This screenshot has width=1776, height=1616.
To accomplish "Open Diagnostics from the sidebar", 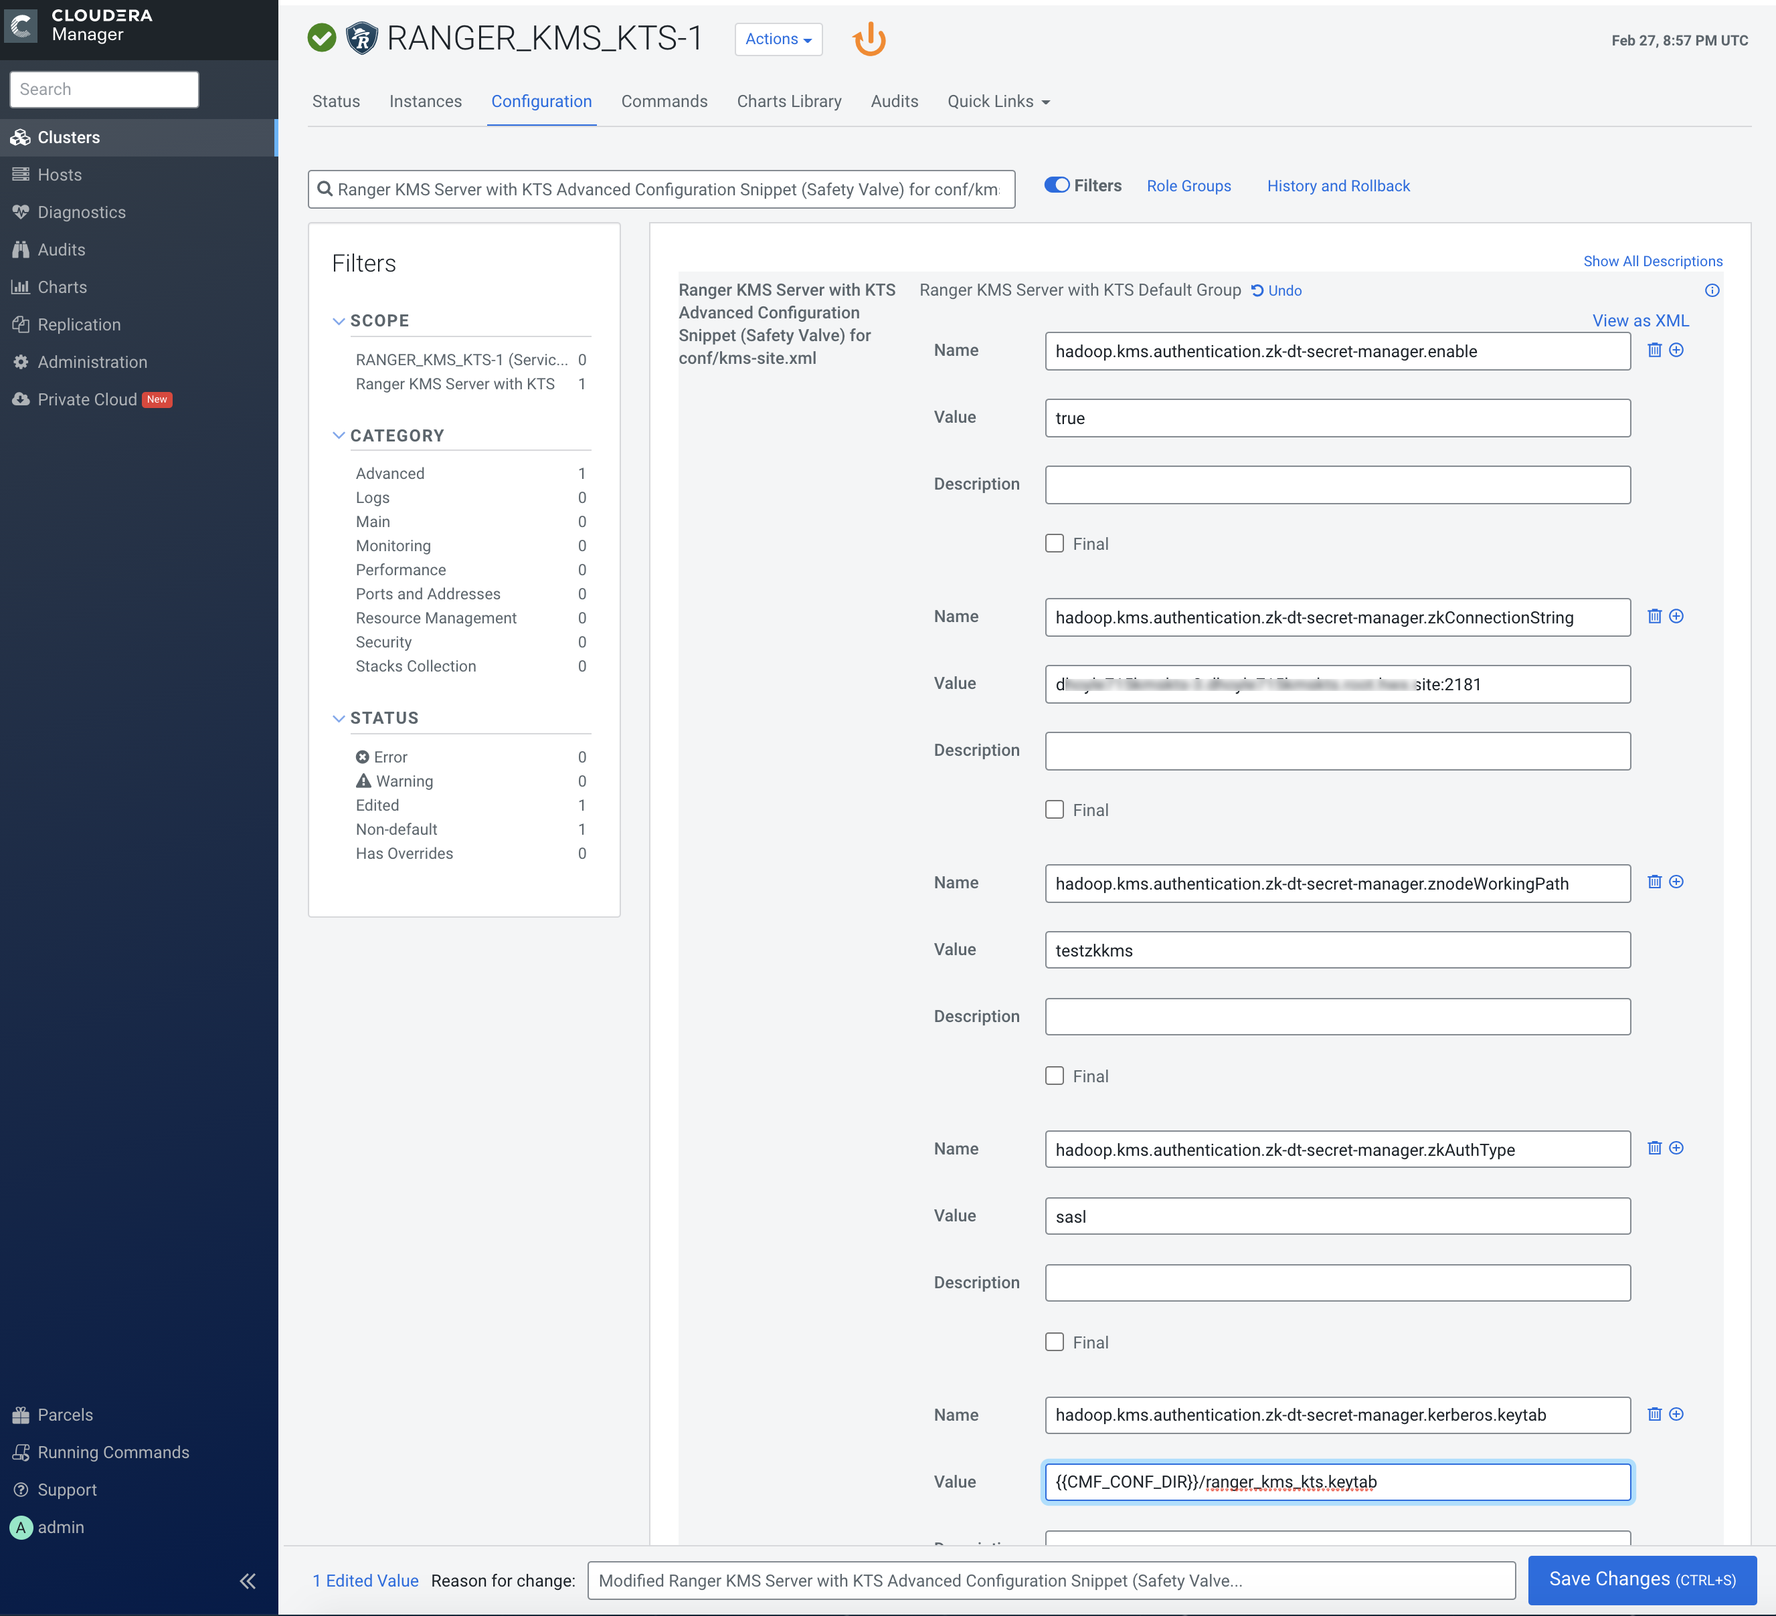I will click(81, 212).
